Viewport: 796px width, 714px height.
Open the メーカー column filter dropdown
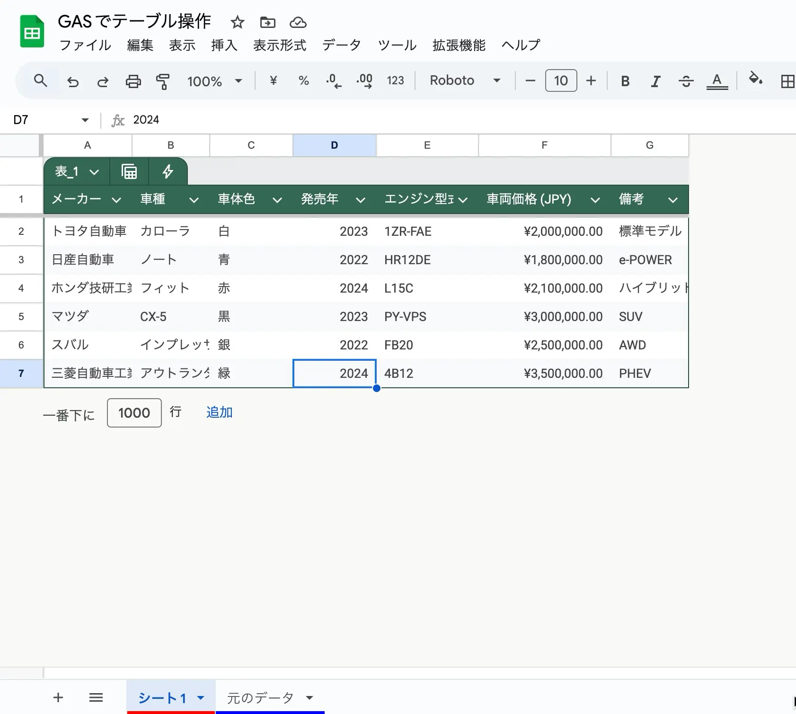pyautogui.click(x=116, y=200)
